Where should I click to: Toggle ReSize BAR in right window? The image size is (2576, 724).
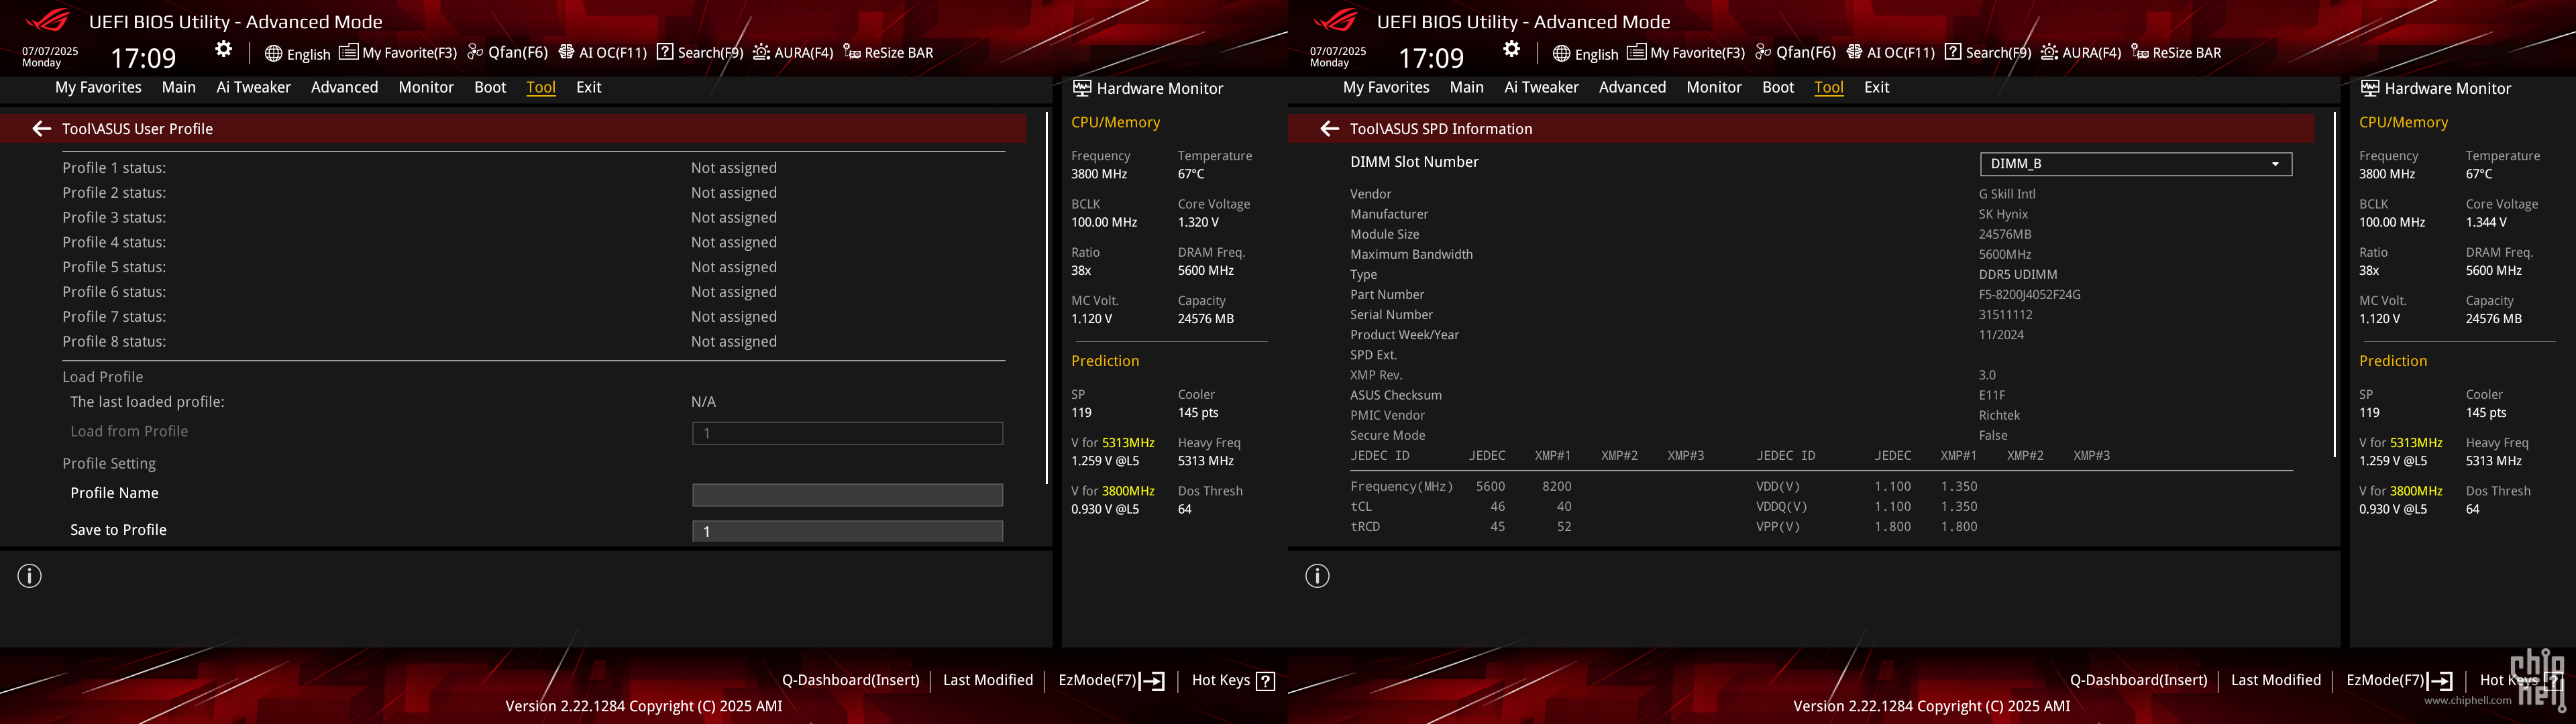pos(2176,53)
